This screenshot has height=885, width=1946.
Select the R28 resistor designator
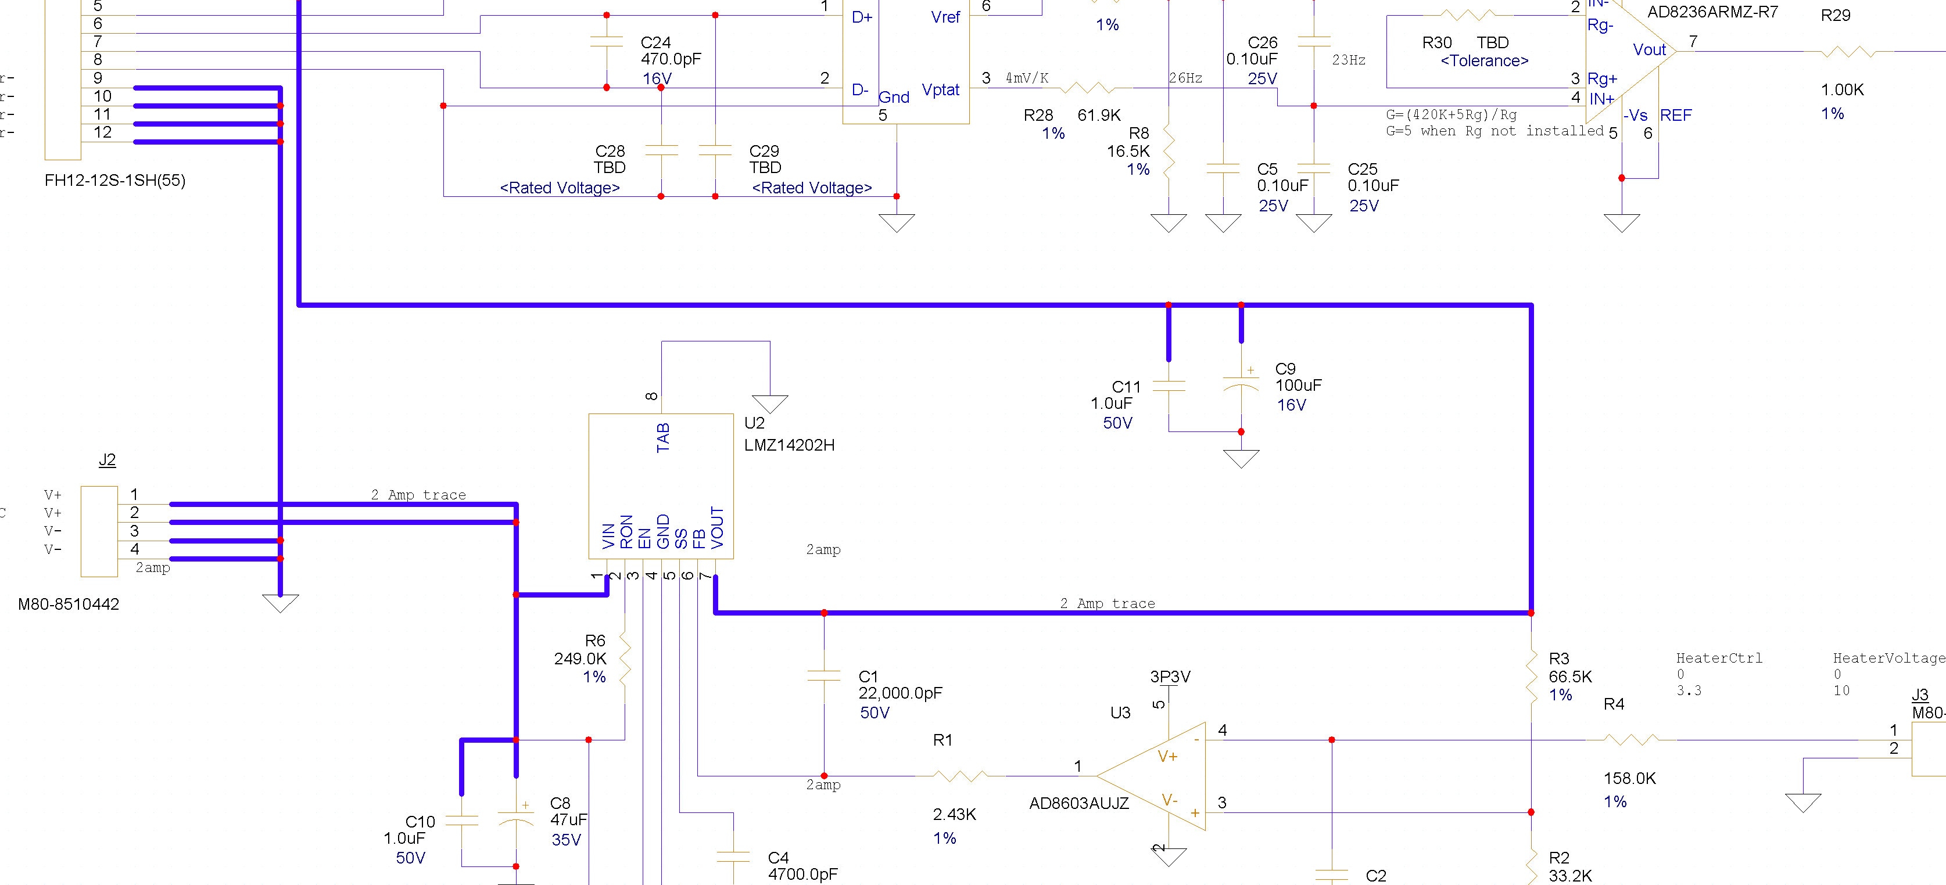(x=1038, y=115)
